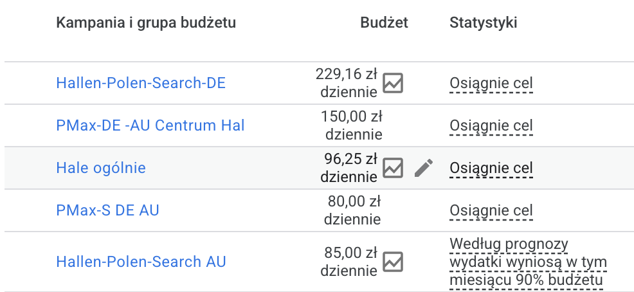Click the 150,00 zł dziennie budget value
The image size is (634, 292).
click(352, 125)
